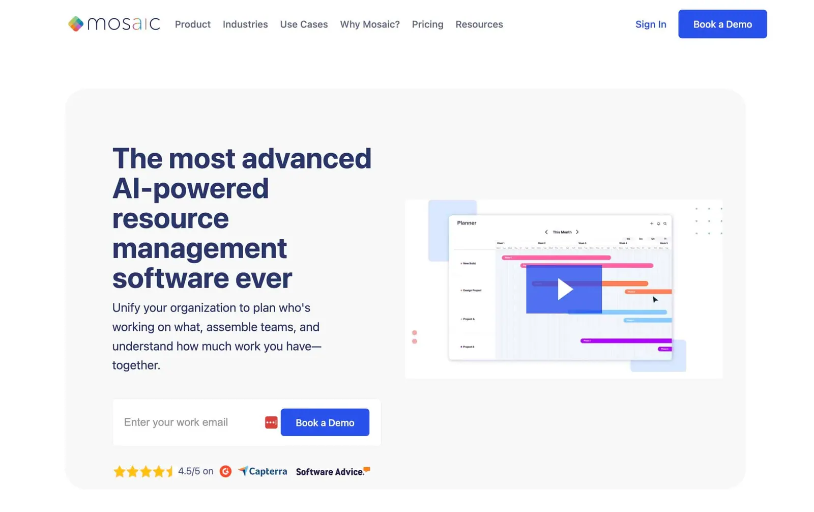Viewport: 814px width, 512px height.
Task: Click the star rating icons
Action: 143,471
